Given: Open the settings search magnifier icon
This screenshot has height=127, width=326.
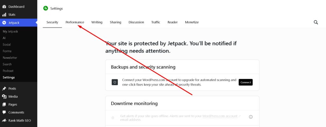Looking at the screenshot, I should pyautogui.click(x=315, y=22).
